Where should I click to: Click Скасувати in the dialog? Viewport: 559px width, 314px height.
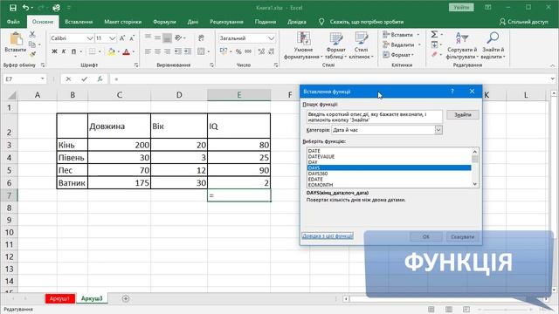point(462,236)
